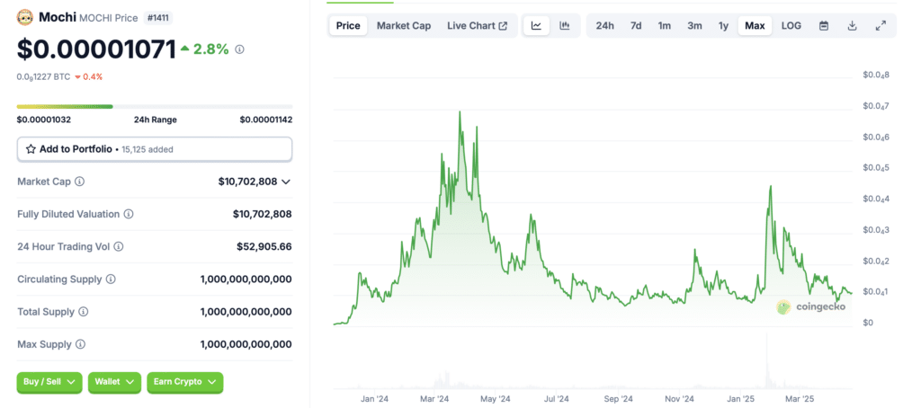The width and height of the screenshot is (921, 408).
Task: Open the Earn Crypto dropdown
Action: [185, 382]
